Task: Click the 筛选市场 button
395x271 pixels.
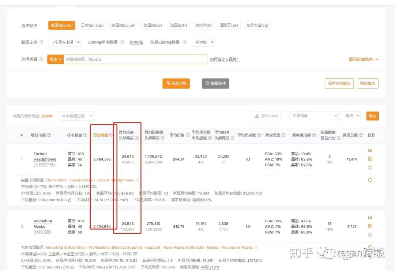Action: coord(176,83)
